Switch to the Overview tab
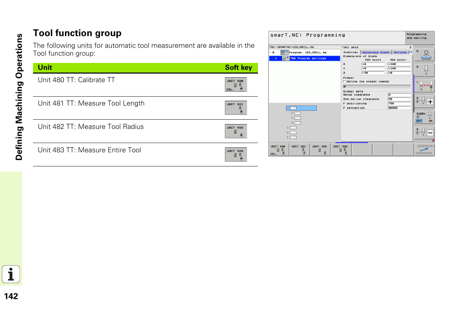The image size is (465, 328). point(350,52)
